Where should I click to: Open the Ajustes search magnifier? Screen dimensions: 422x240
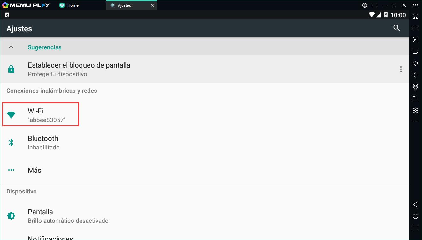396,28
